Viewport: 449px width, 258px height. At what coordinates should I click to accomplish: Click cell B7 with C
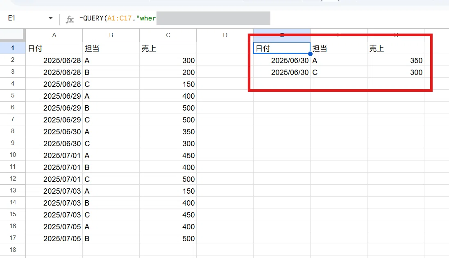pos(111,120)
